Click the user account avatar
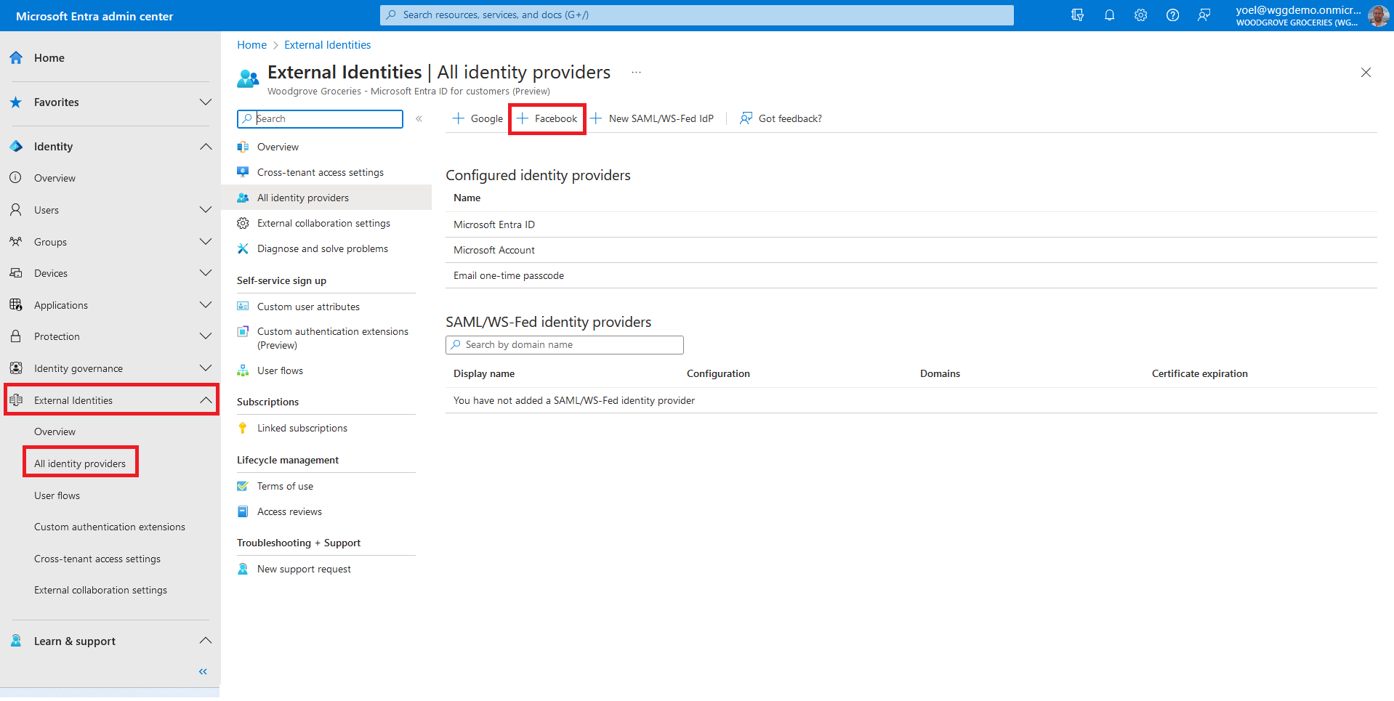 1378,15
